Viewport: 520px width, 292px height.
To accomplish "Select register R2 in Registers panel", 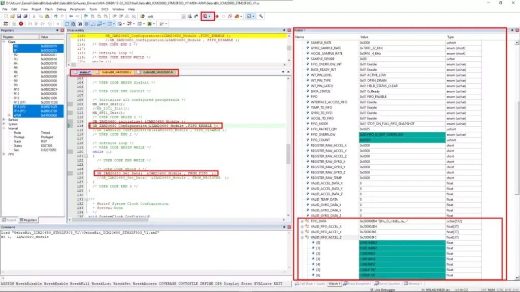I will 16,55.
